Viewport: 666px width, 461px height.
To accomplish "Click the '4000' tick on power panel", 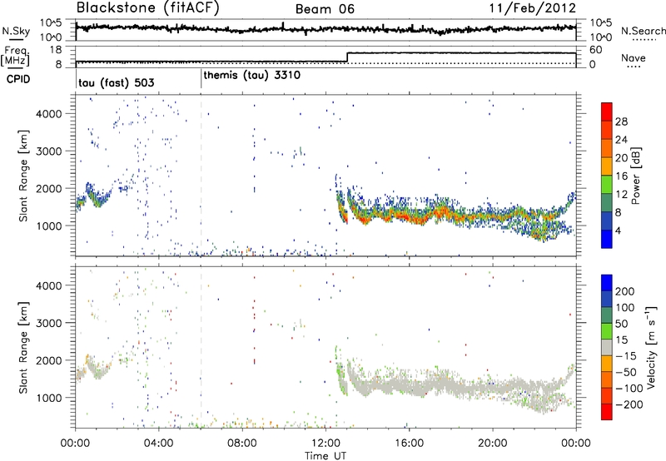I will [49, 114].
